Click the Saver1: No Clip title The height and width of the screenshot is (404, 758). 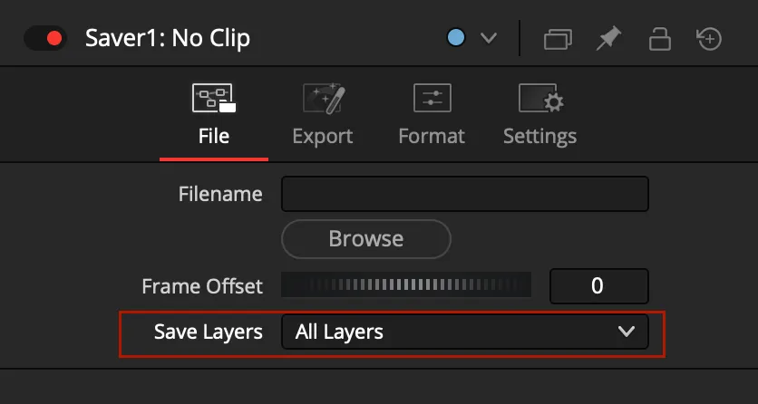click(168, 38)
